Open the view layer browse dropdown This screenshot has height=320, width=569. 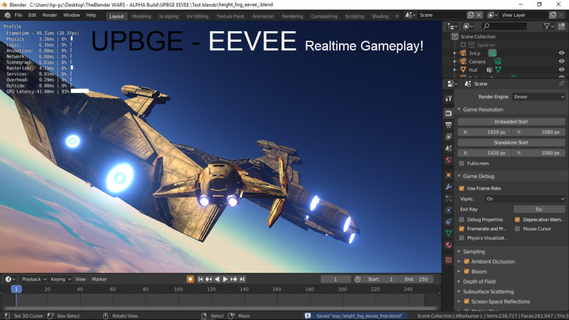492,15
